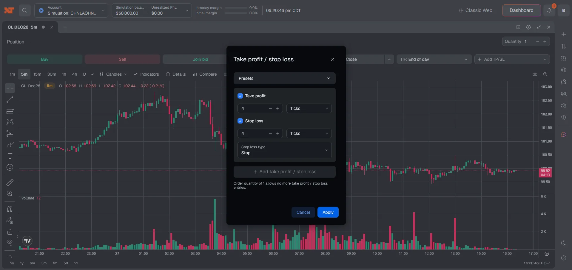The image size is (572, 270).
Task: Toggle dark mode moon icon in sidebar
Action: tap(563, 243)
